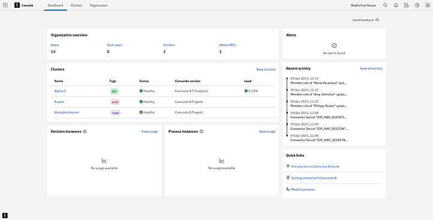Open the Unstable Unicorn cluster
The height and width of the screenshot is (220, 433).
[x=67, y=112]
